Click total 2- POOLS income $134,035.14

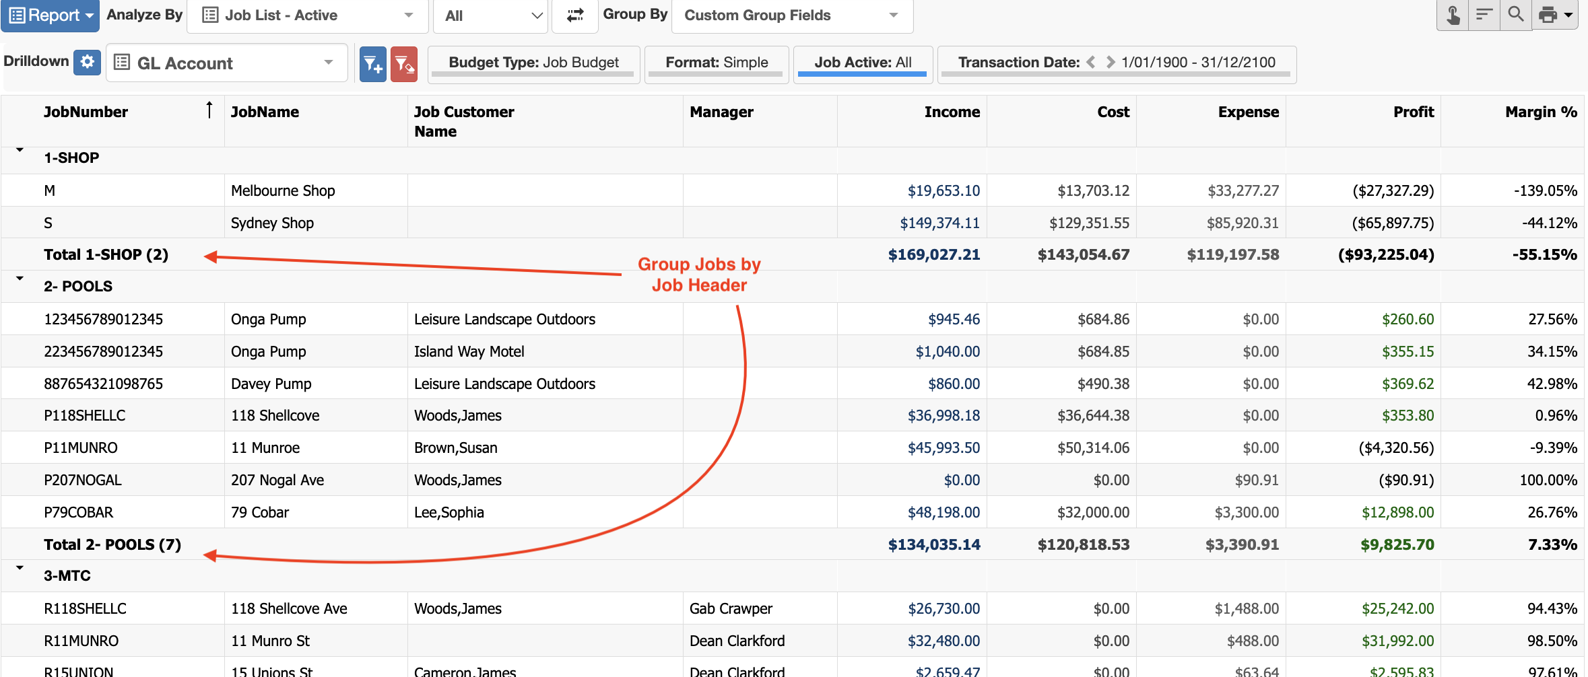[934, 544]
